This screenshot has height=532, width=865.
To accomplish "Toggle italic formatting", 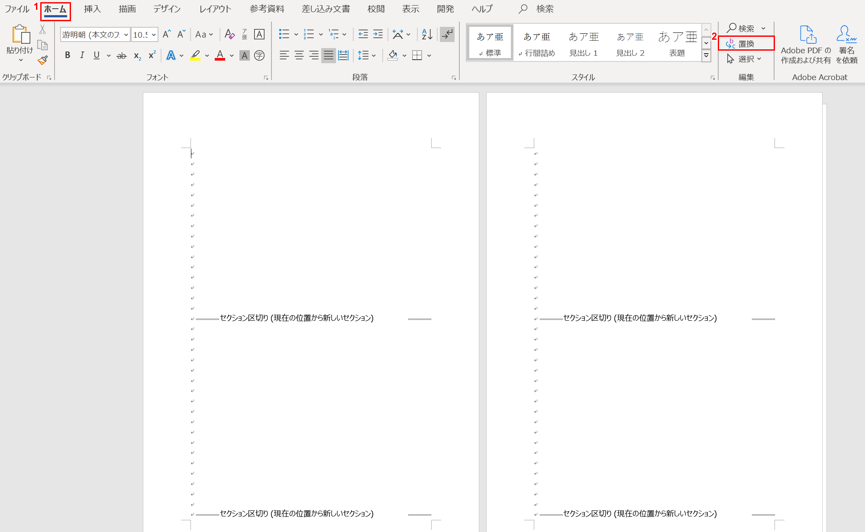I will click(82, 55).
